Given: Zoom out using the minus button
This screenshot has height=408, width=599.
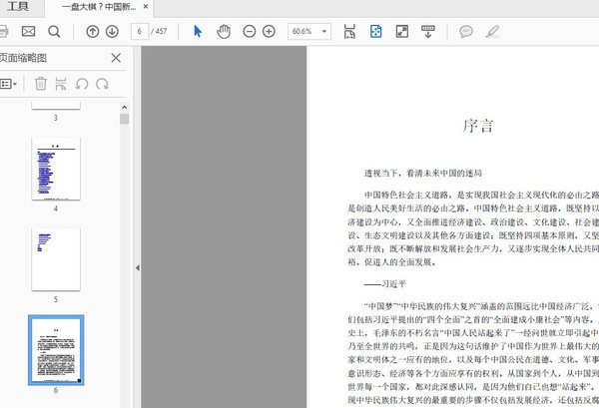Looking at the screenshot, I should (248, 32).
